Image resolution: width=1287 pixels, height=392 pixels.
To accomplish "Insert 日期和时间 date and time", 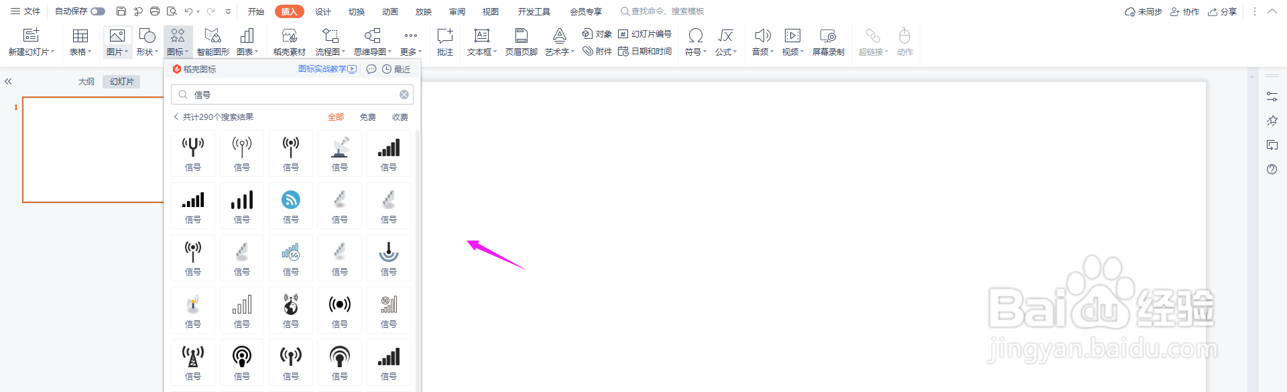I will (x=645, y=51).
